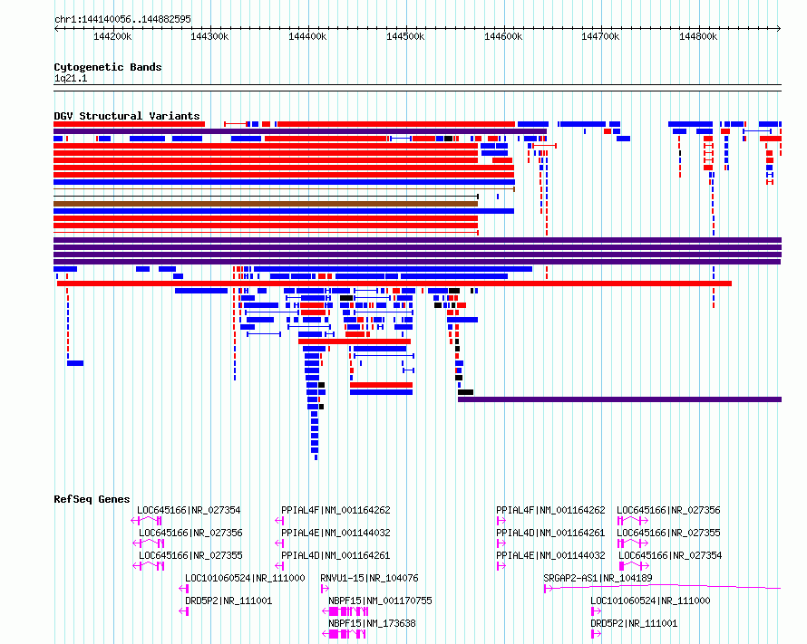
Task: Select the 1q21.1 band label
Action: tap(71, 78)
